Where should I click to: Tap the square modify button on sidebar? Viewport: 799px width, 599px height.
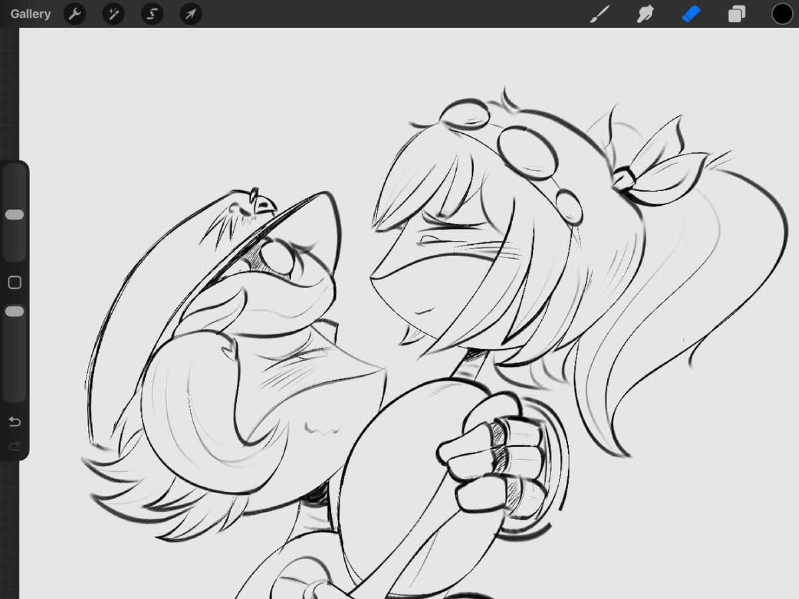click(x=14, y=283)
